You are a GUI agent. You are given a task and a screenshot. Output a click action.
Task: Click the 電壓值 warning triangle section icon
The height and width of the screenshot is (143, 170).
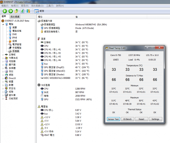(39, 106)
